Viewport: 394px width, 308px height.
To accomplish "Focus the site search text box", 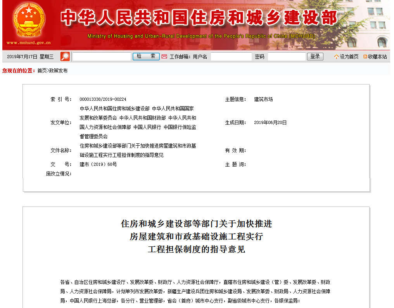I will 102,57.
